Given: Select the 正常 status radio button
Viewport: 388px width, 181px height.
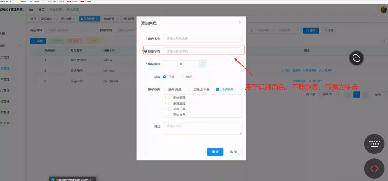Looking at the screenshot, I should 164,77.
